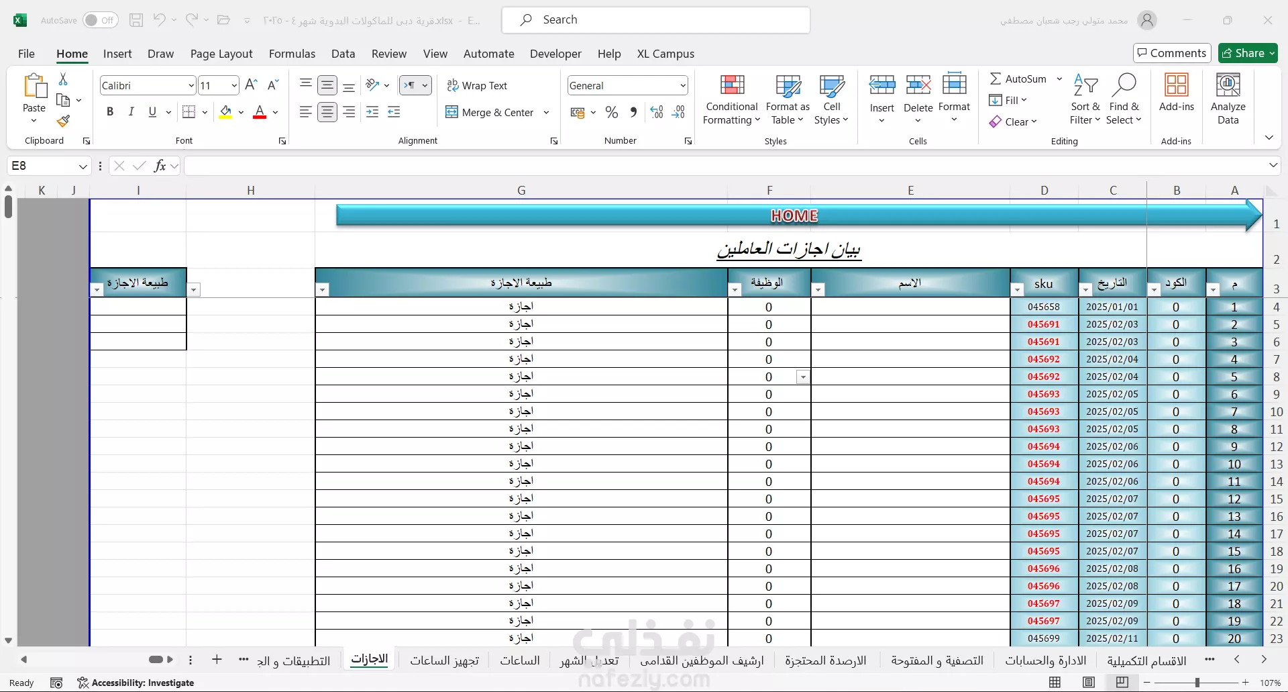Open the Formulas ribbon tab

pos(292,54)
